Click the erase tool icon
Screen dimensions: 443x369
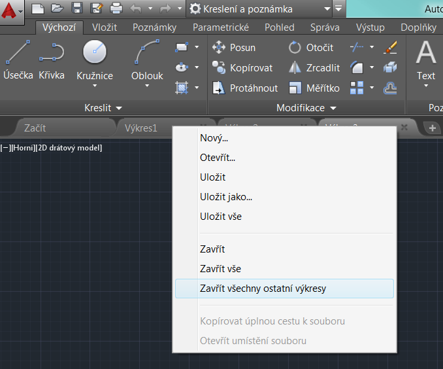pos(390,47)
